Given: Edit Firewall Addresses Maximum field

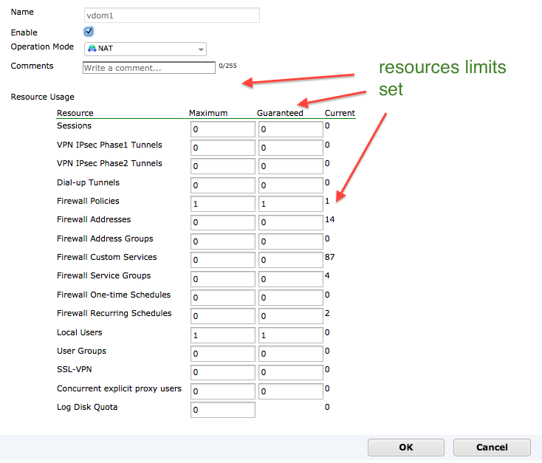Looking at the screenshot, I should (x=223, y=222).
